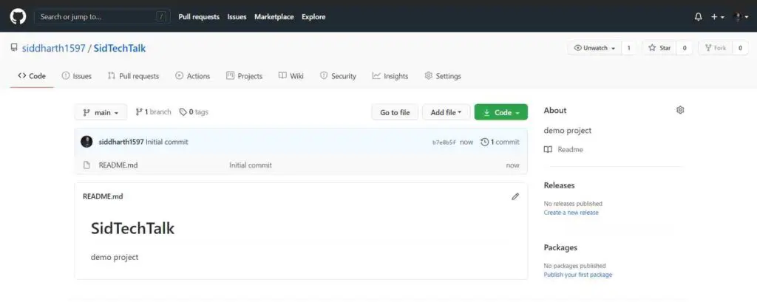Open Initial commit link in README.md row
The height and width of the screenshot is (302, 757).
click(x=251, y=165)
